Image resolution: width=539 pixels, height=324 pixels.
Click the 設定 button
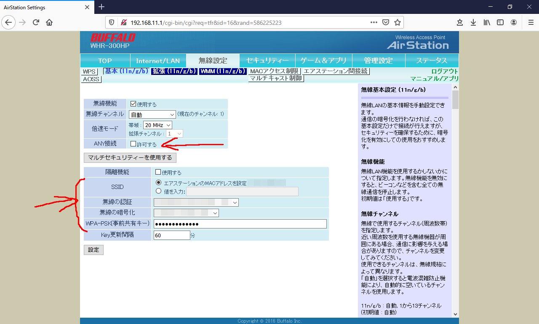93,250
